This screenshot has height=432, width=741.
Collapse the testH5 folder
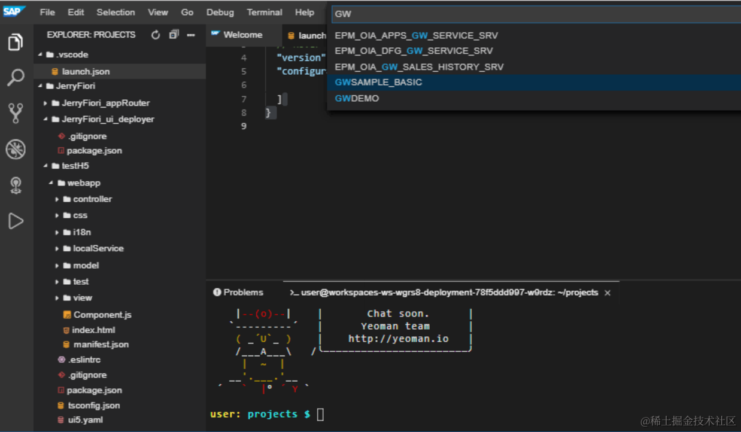pyautogui.click(x=75, y=166)
